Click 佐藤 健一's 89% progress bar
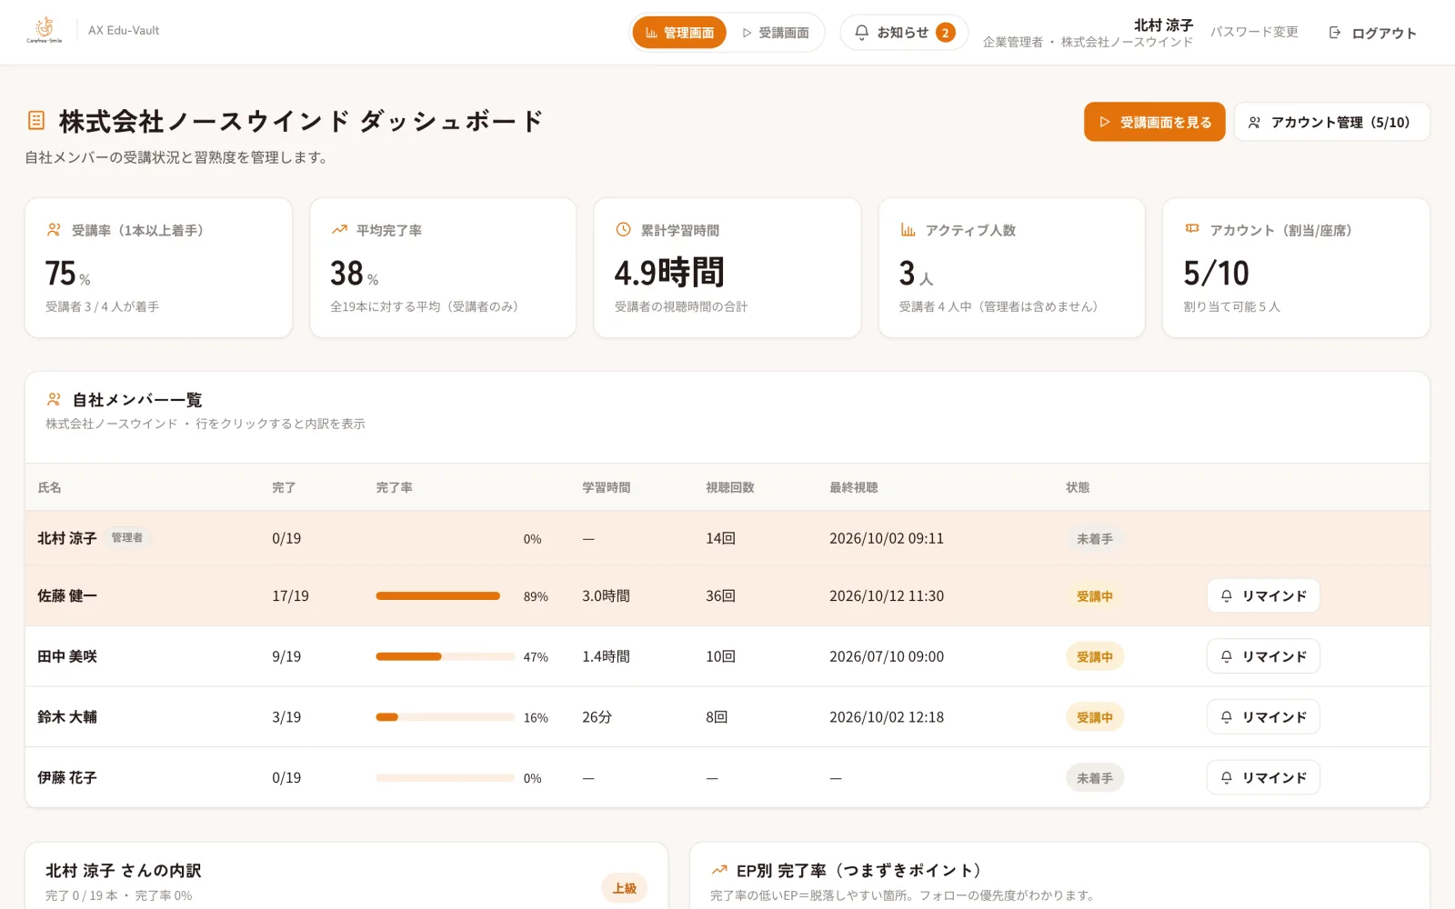The height and width of the screenshot is (909, 1455). pos(446,596)
